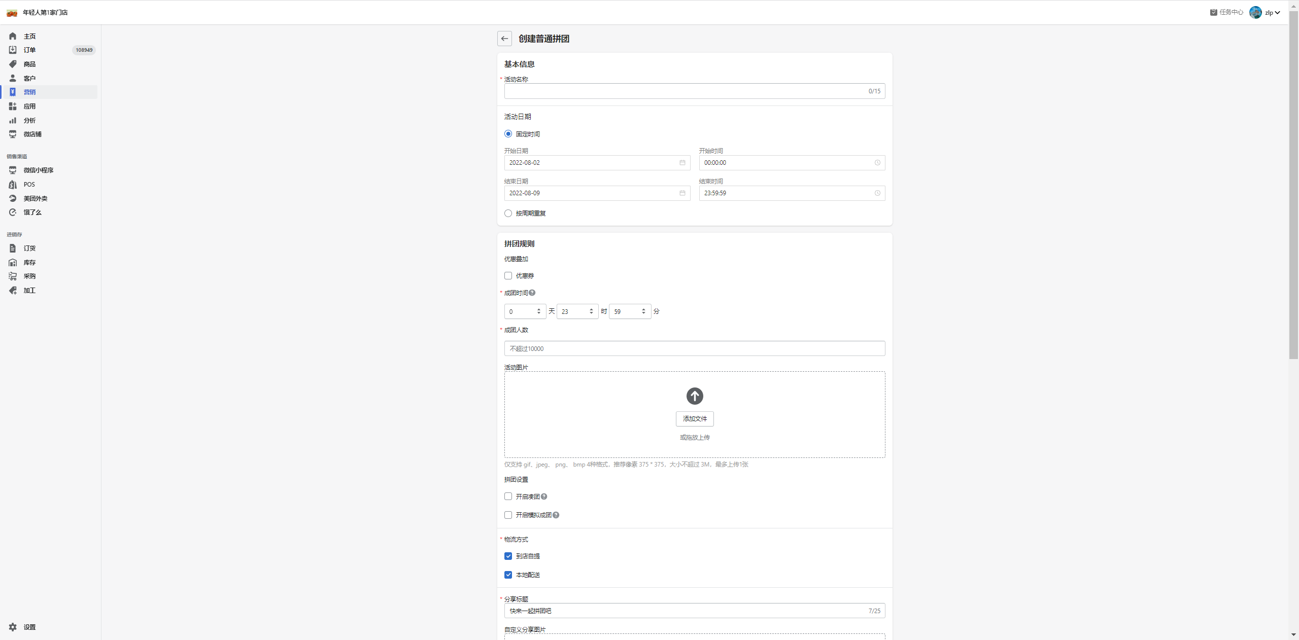Open 任务中心 icon in top bar
1299x640 pixels.
[1213, 12]
